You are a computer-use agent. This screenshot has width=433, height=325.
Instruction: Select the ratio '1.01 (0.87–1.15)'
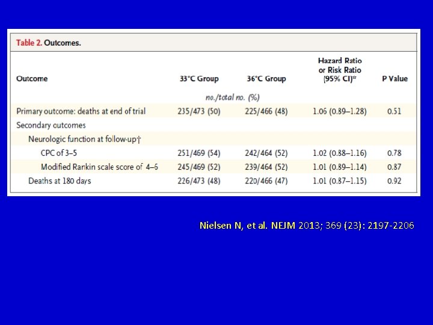point(340,181)
